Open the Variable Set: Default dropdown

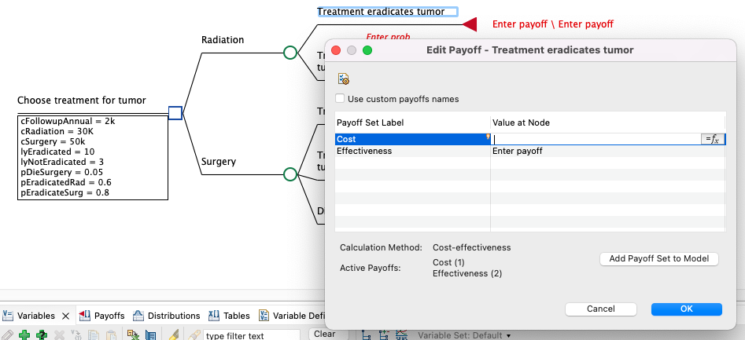click(464, 335)
